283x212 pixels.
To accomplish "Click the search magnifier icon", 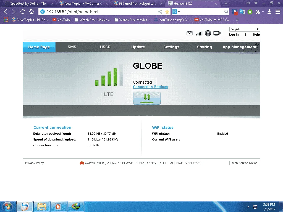I will coord(226,12).
